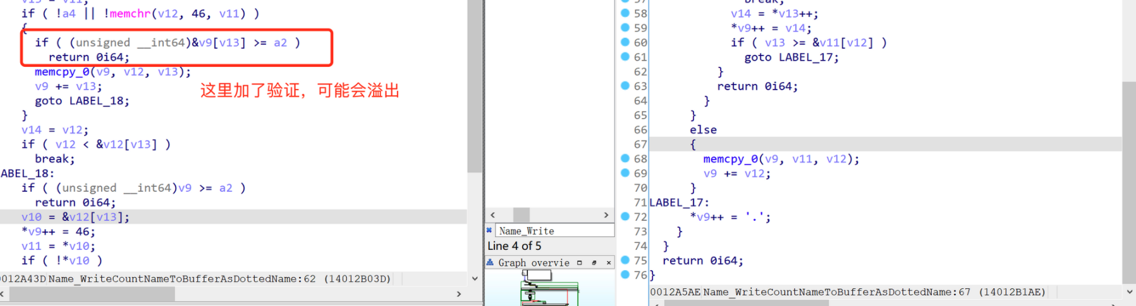Click left pane horizontal scrollbar thumb
The height and width of the screenshot is (306, 1136).
point(92,294)
